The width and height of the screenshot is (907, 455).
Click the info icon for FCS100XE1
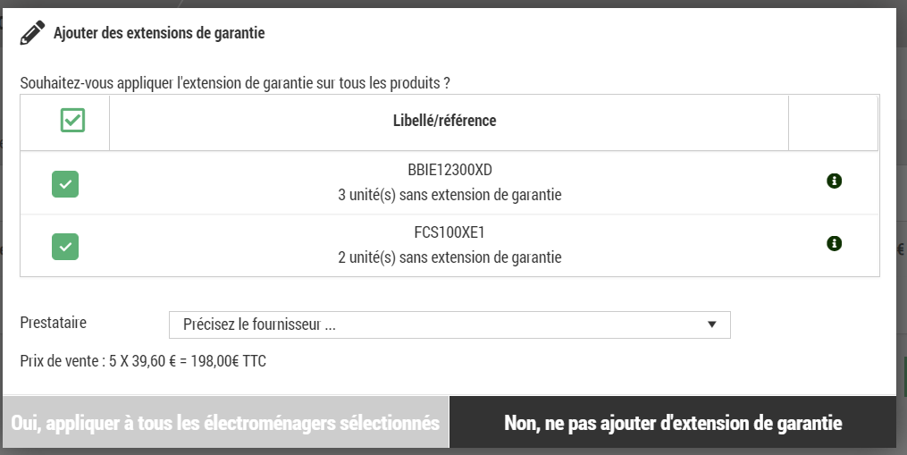pyautogui.click(x=834, y=242)
